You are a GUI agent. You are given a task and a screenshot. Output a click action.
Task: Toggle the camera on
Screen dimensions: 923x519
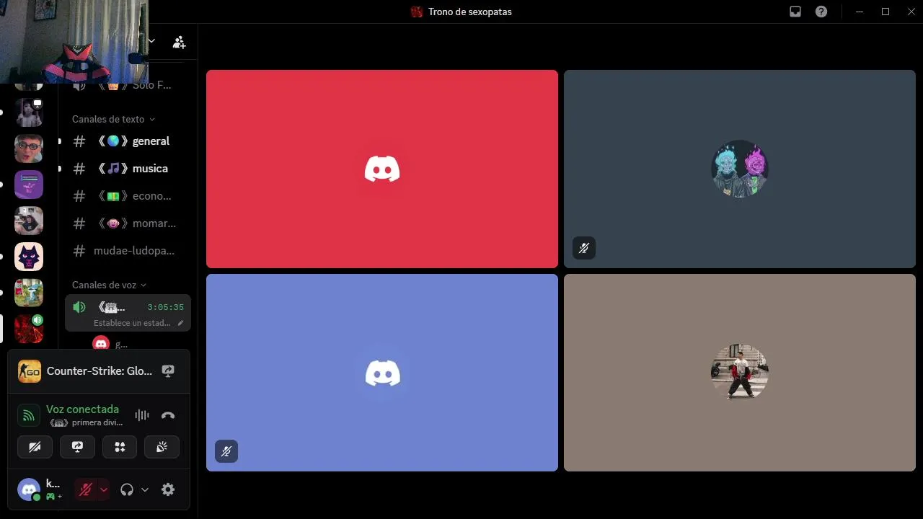(35, 447)
